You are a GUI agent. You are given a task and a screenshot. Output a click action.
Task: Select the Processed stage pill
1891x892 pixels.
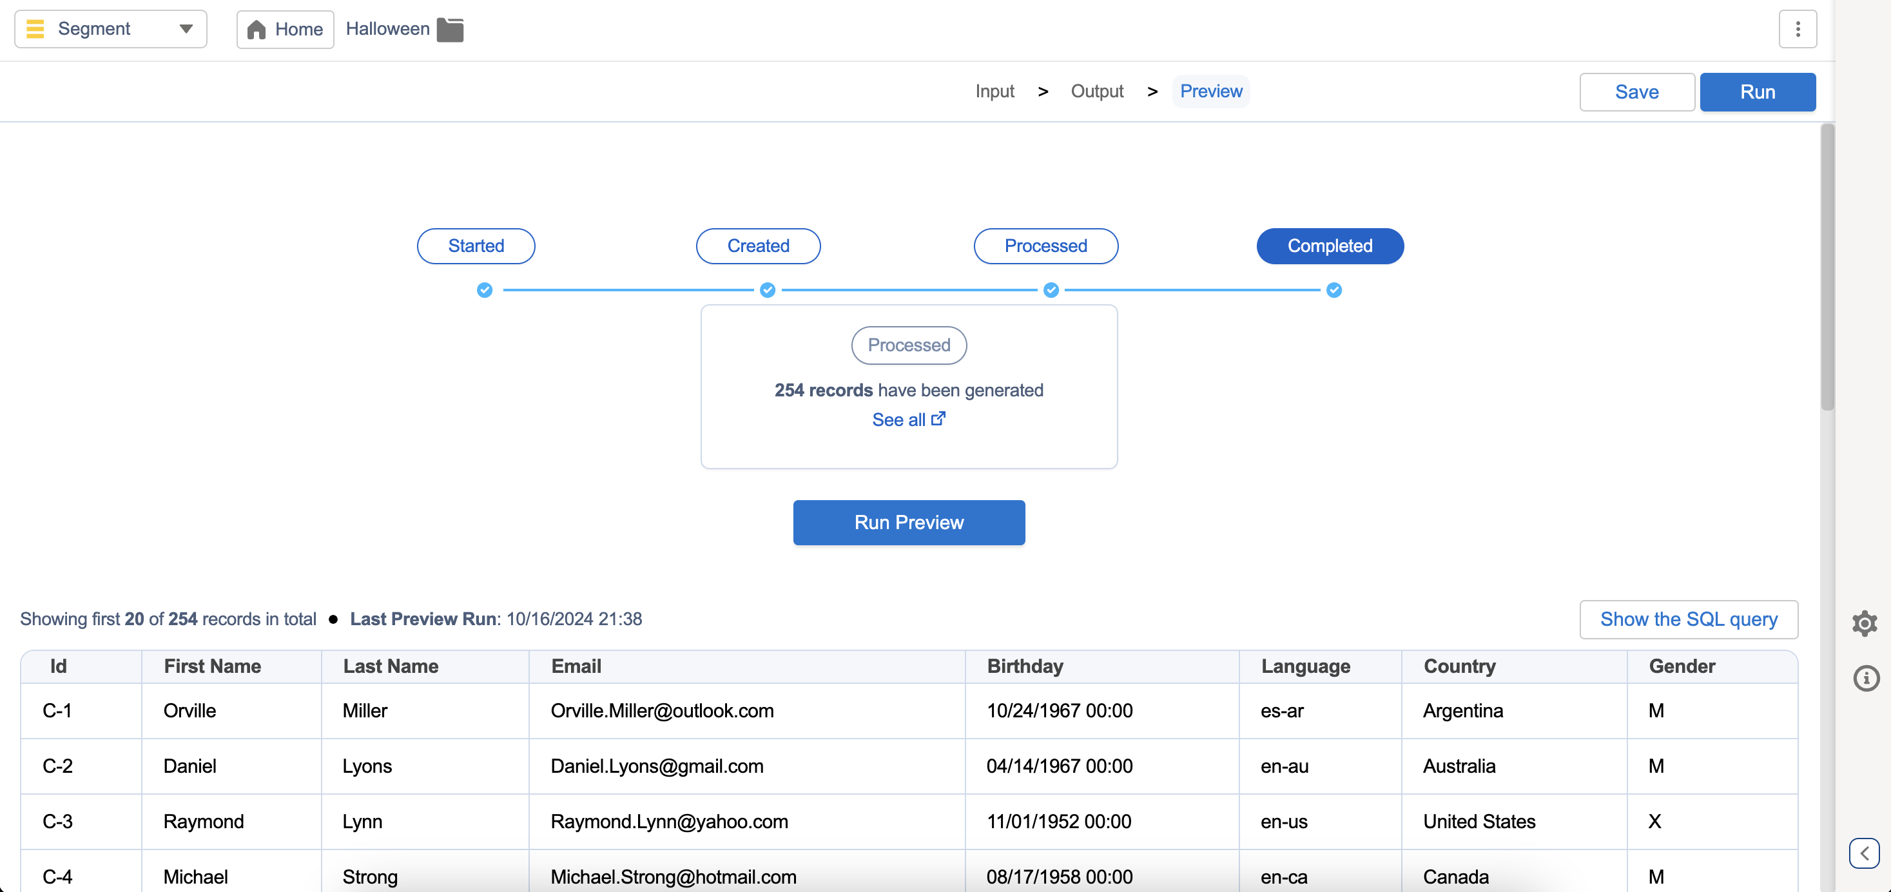[x=1045, y=246]
